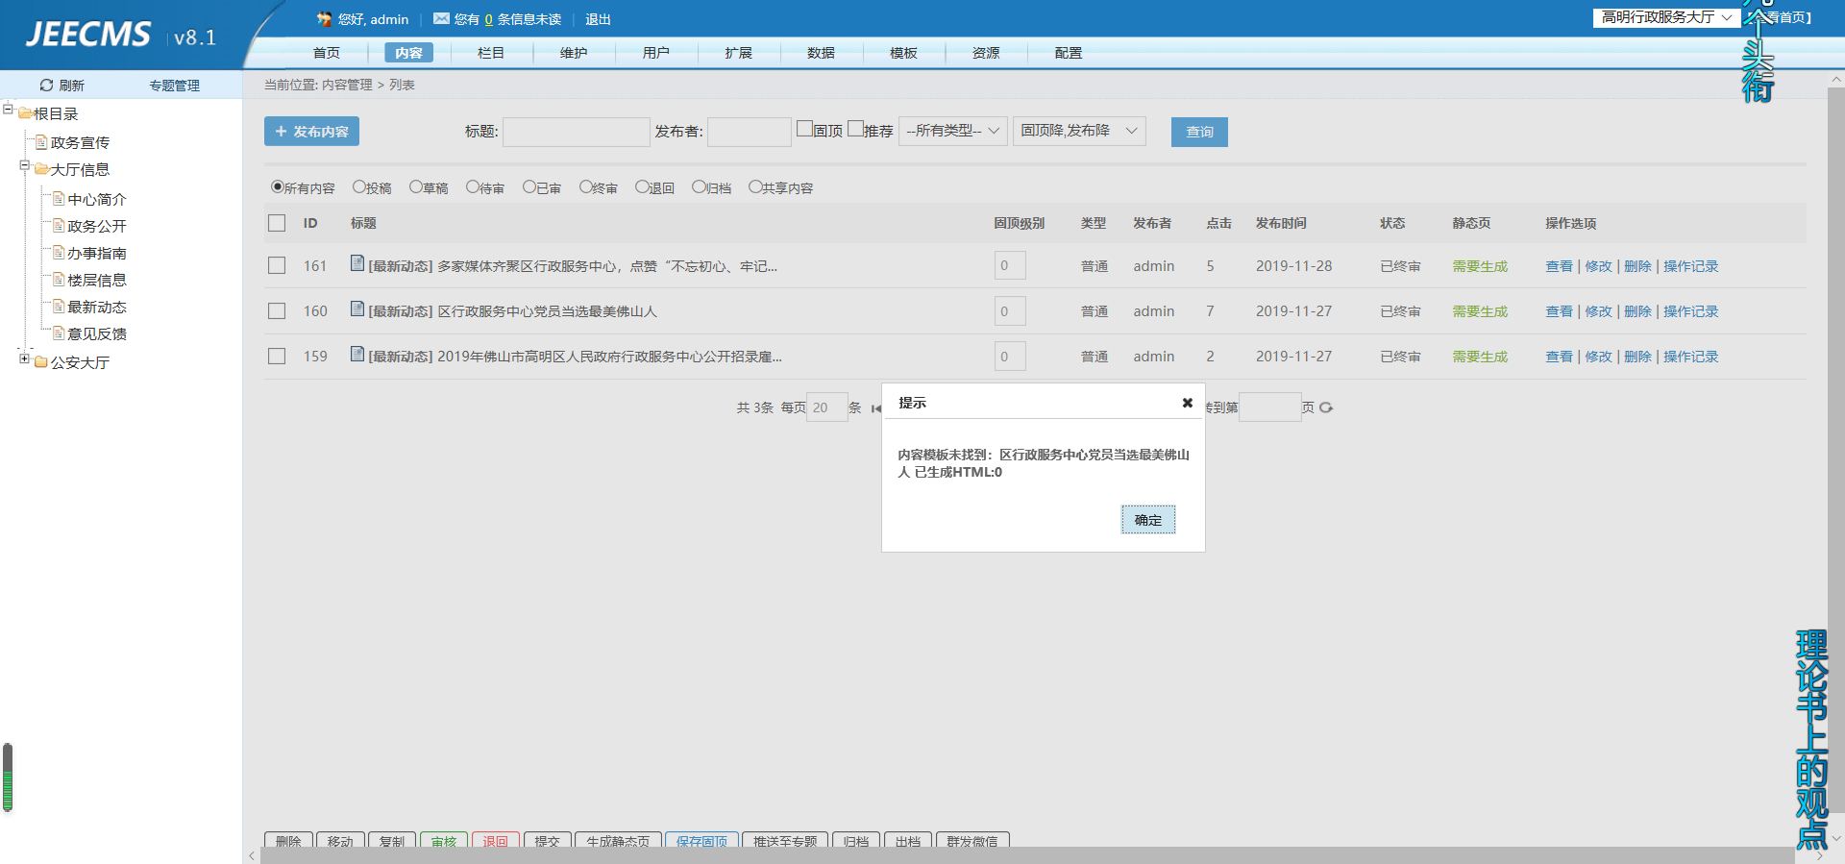Click the mail envelope icon for unread messages
The image size is (1845, 864).
tap(441, 19)
